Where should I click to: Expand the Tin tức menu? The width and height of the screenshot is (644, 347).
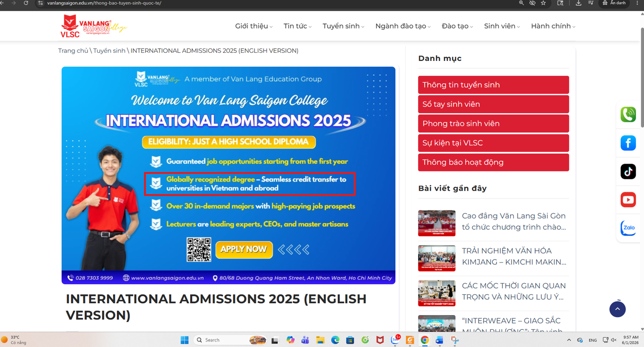(x=298, y=26)
